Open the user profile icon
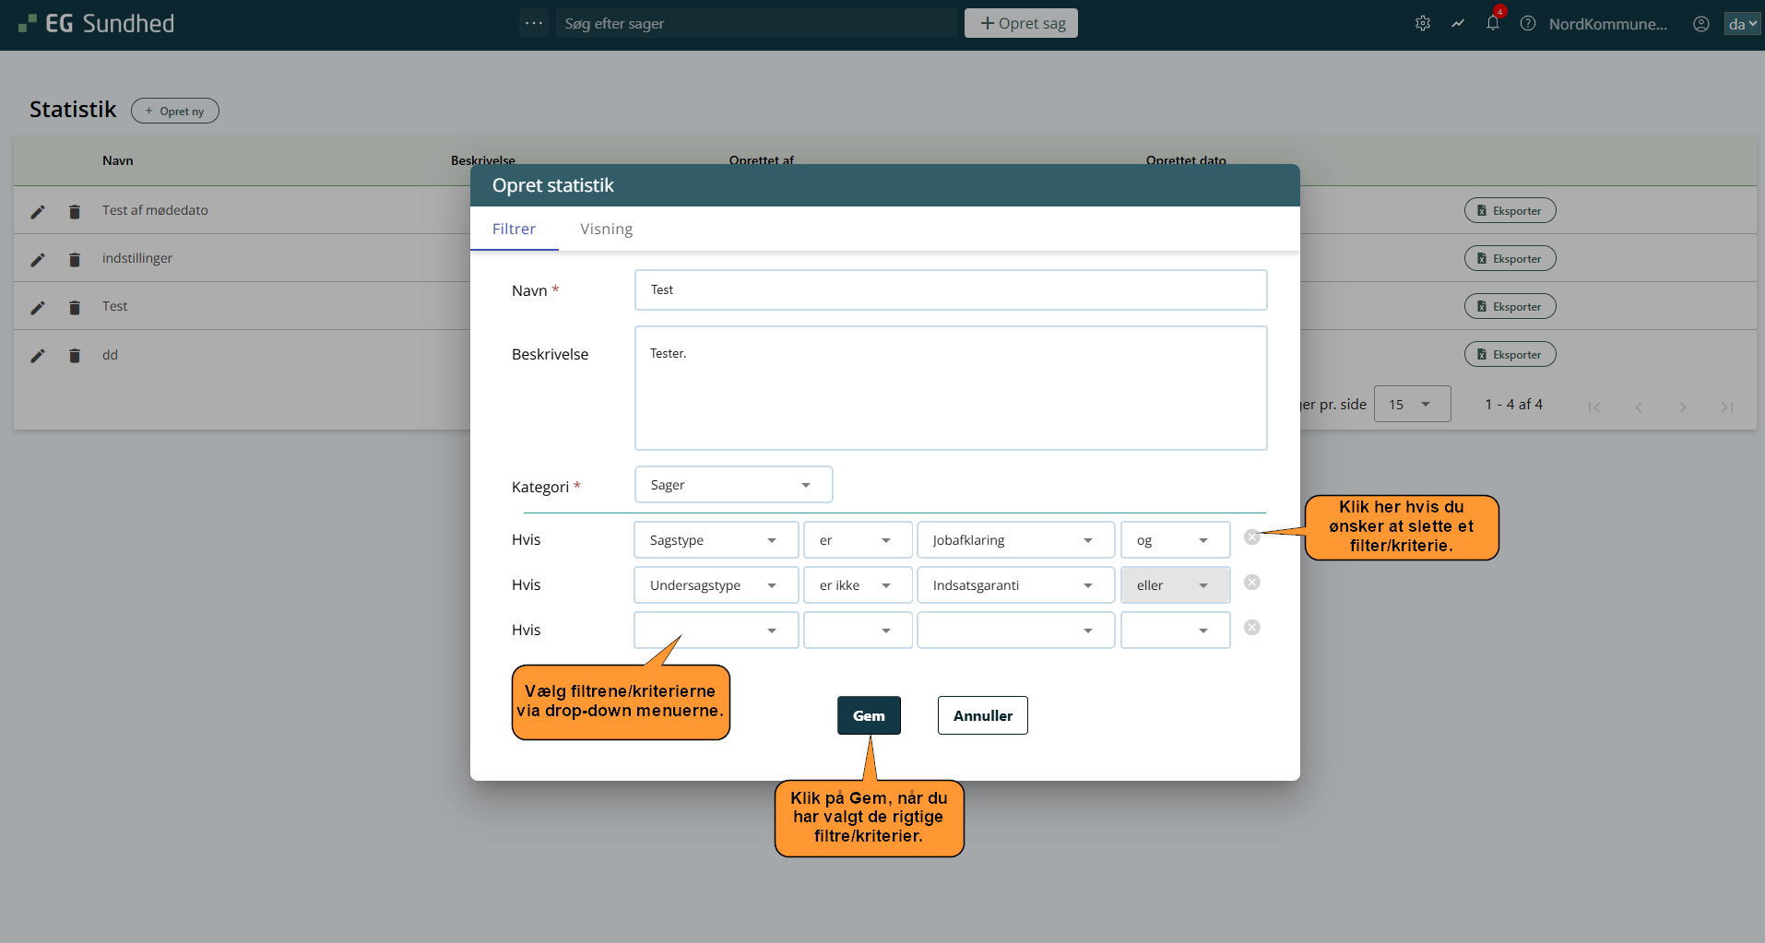The width and height of the screenshot is (1765, 943). click(x=1701, y=24)
